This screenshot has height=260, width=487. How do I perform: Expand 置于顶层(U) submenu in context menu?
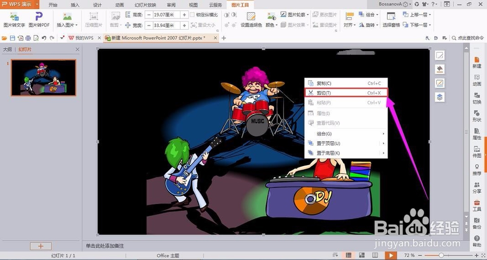click(346, 143)
